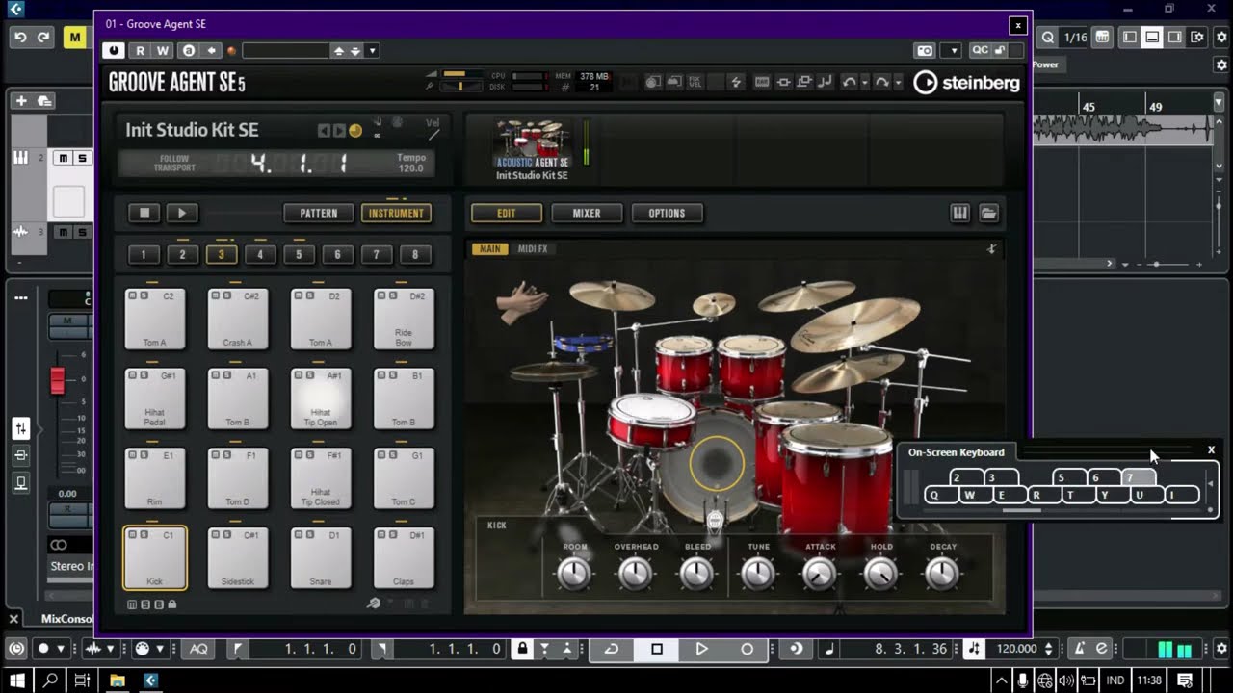The width and height of the screenshot is (1233, 693).
Task: Enable the W write automation button
Action: pyautogui.click(x=162, y=50)
